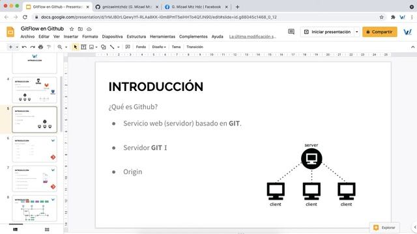Select the line tool
The image size is (417, 234).
point(112,47)
